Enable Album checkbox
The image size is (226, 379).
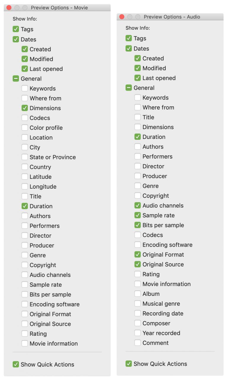click(x=138, y=294)
